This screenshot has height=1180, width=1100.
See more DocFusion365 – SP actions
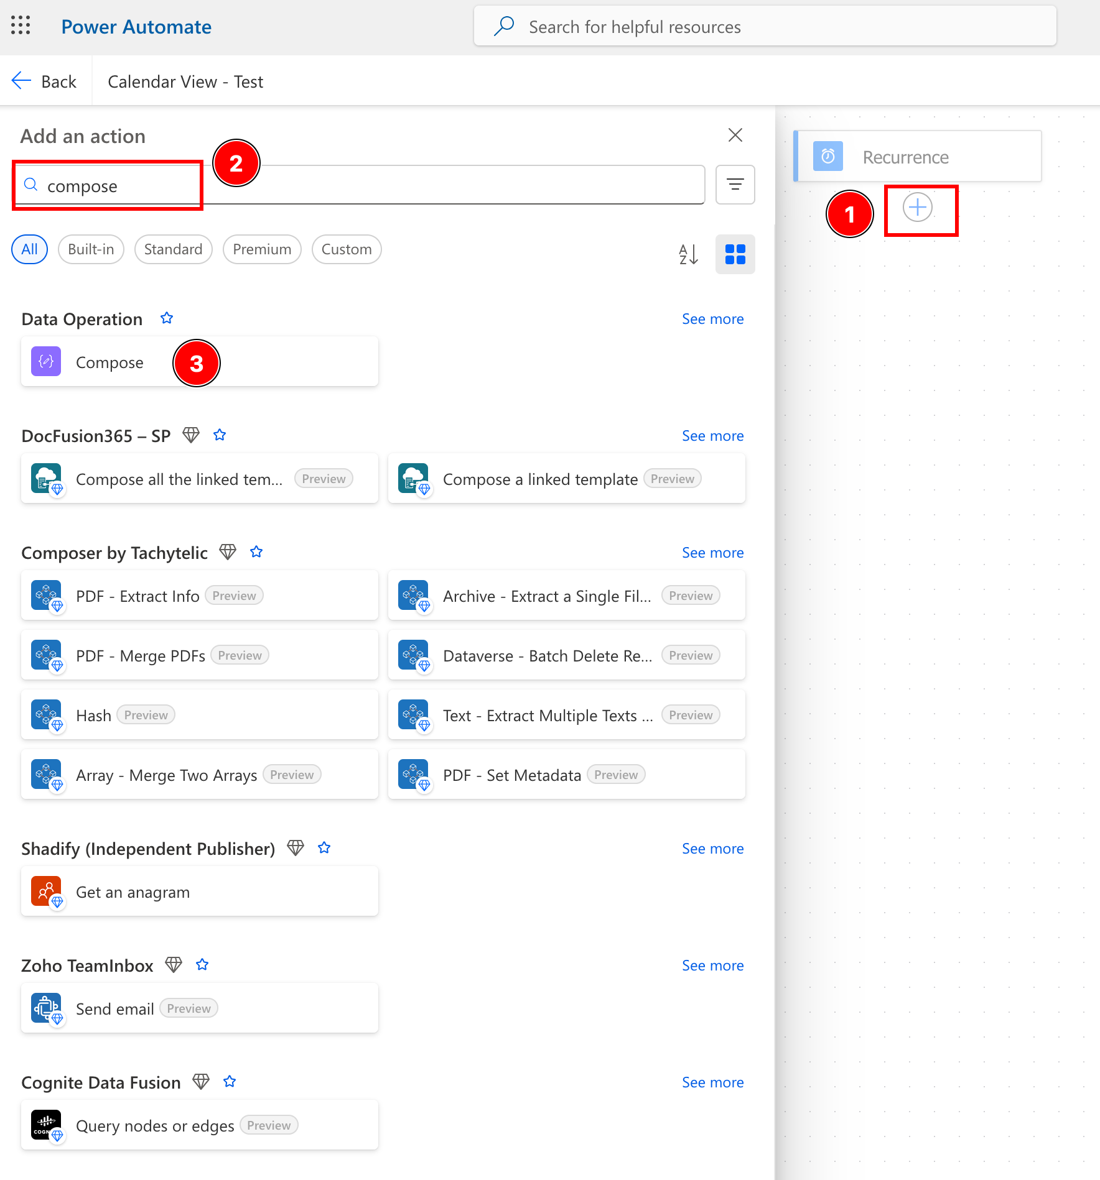[712, 436]
